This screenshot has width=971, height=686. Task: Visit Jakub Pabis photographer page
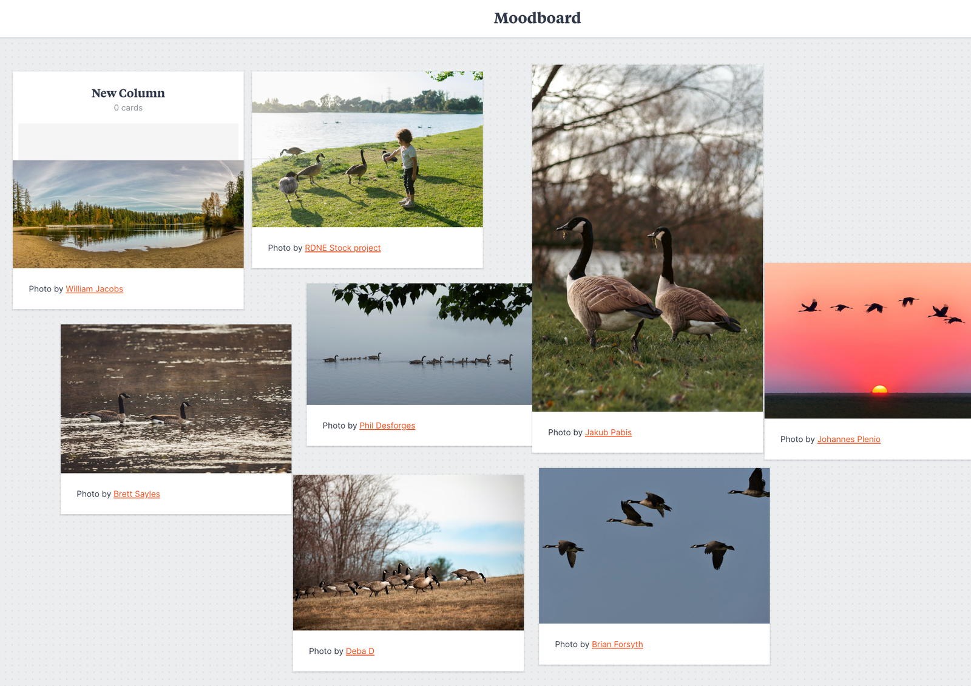pos(607,432)
